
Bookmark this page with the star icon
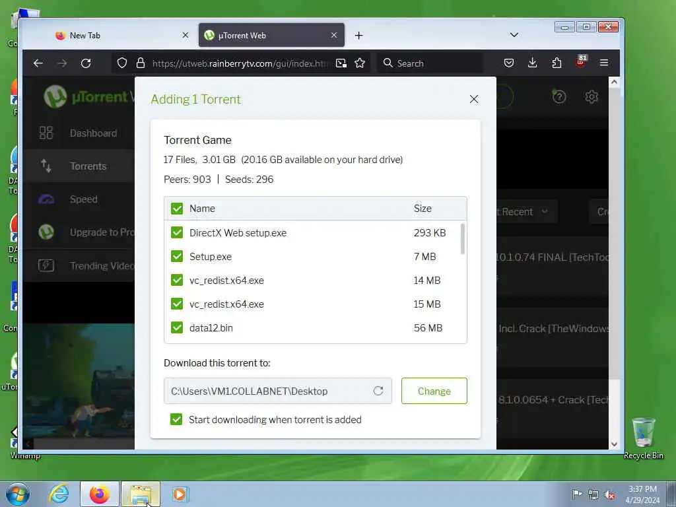click(360, 63)
